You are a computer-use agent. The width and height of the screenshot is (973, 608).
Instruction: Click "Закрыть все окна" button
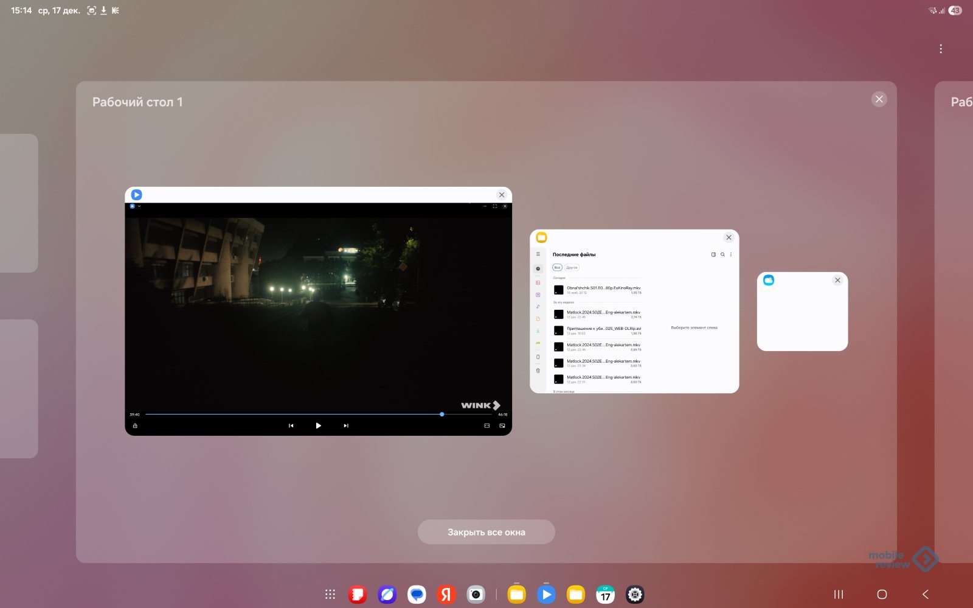tap(486, 532)
